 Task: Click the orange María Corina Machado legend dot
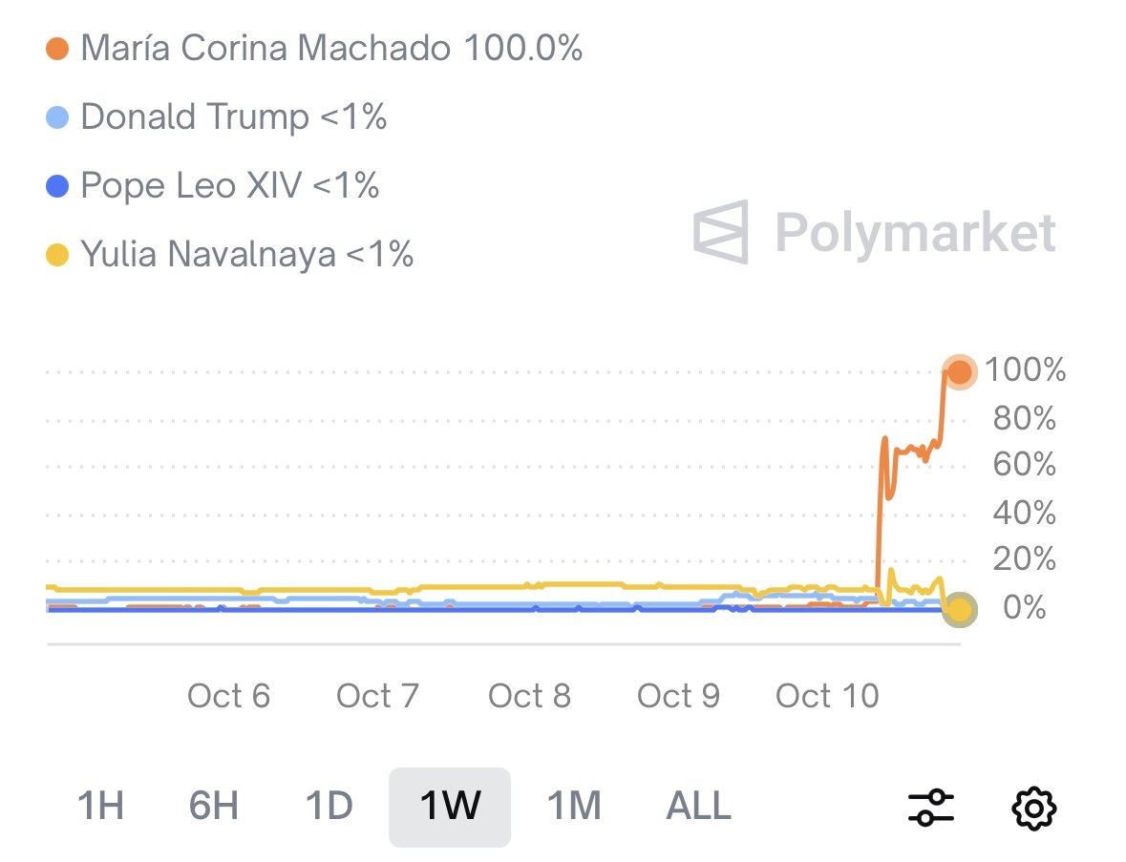point(58,49)
